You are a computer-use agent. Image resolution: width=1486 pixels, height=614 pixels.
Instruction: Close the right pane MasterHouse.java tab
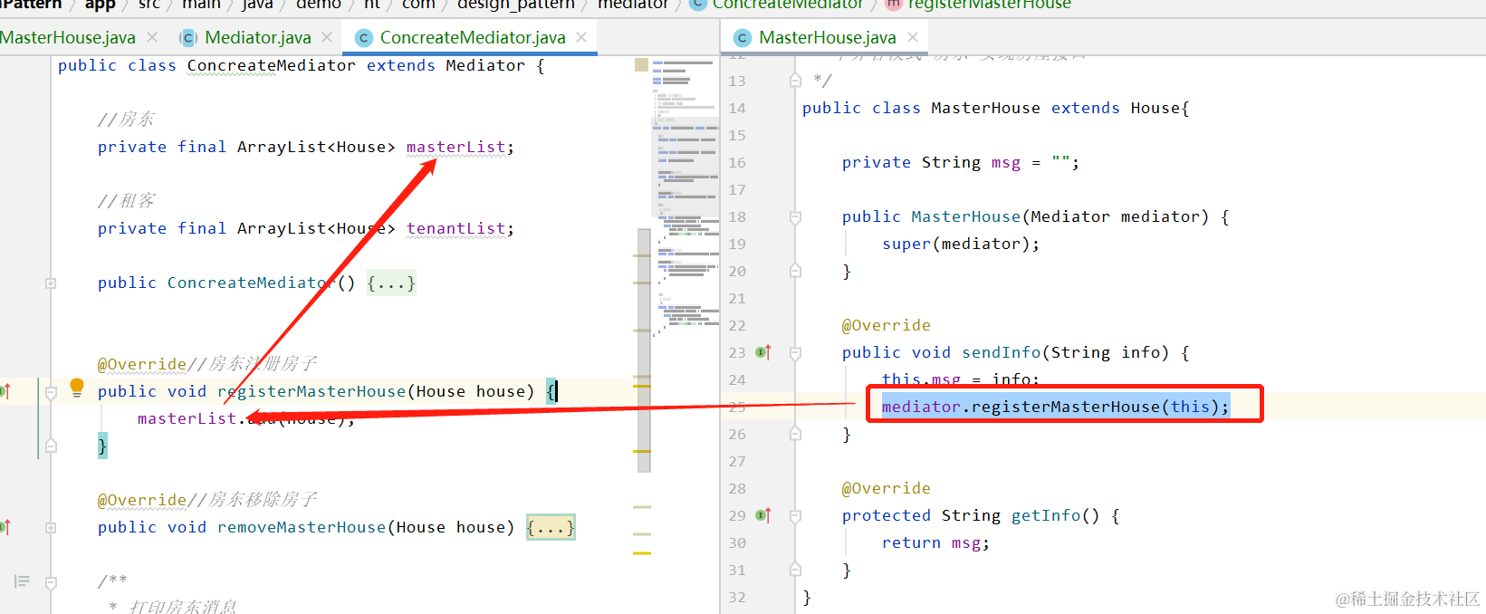click(913, 37)
